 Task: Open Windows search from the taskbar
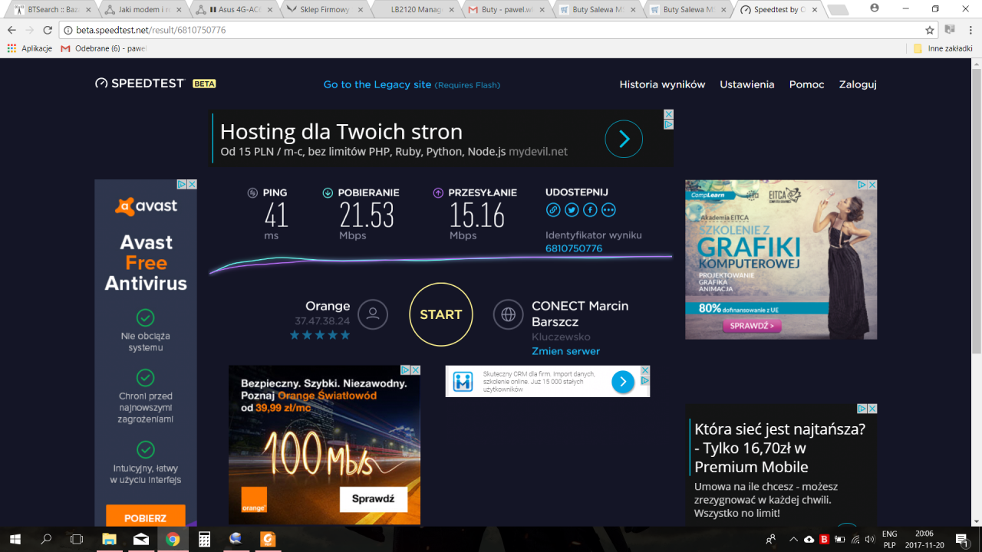pos(46,539)
